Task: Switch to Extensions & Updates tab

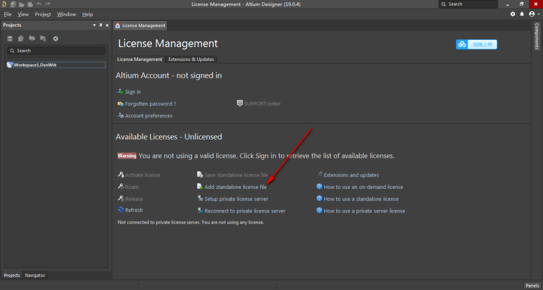Action: pyautogui.click(x=191, y=59)
